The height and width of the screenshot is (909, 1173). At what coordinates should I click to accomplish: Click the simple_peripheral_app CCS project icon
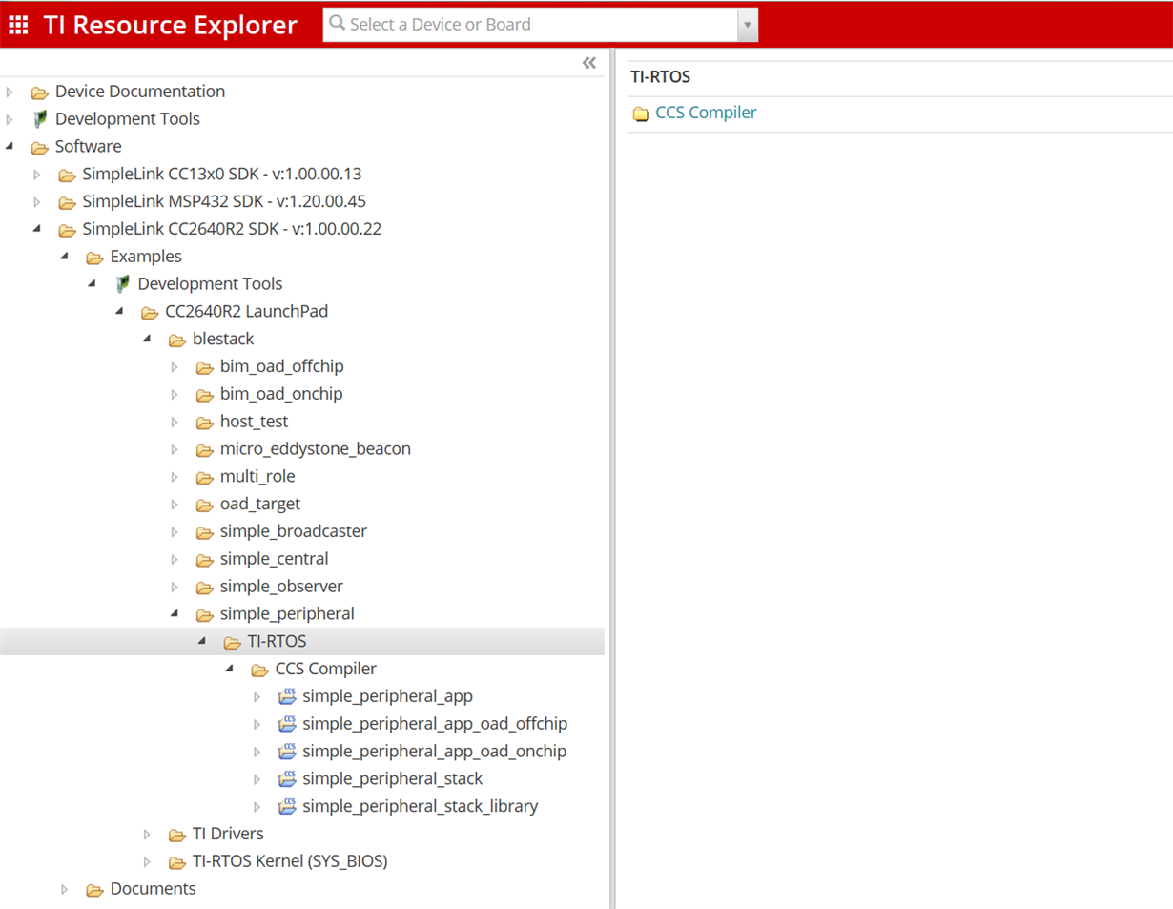tap(286, 696)
